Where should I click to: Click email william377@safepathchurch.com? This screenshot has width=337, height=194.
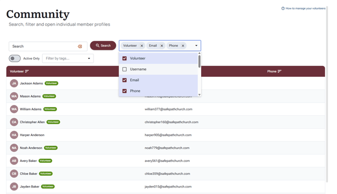(168, 109)
